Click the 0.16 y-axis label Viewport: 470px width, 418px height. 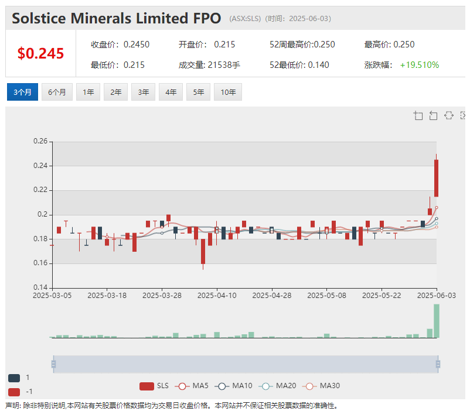[x=40, y=263]
